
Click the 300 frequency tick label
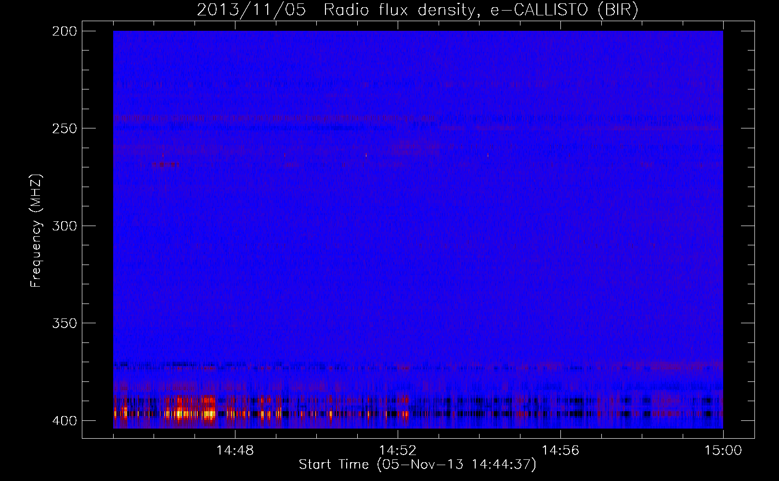pos(64,226)
